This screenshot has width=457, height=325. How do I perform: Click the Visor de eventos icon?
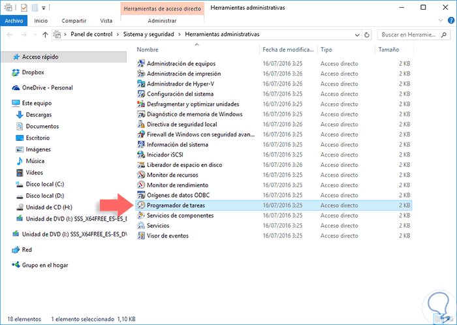pyautogui.click(x=141, y=236)
